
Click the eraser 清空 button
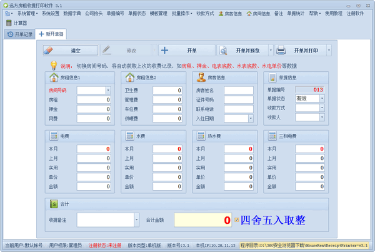coord(70,50)
